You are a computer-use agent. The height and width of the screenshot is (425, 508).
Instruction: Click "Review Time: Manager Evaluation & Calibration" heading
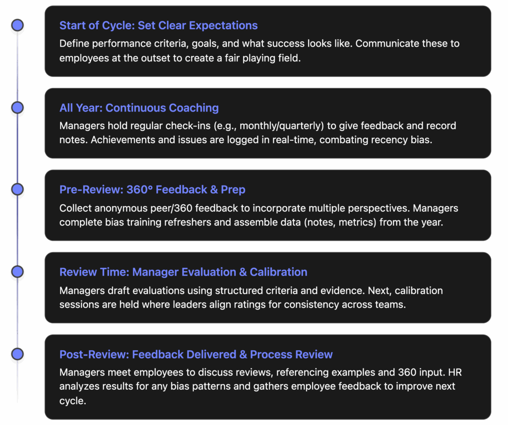(x=183, y=272)
